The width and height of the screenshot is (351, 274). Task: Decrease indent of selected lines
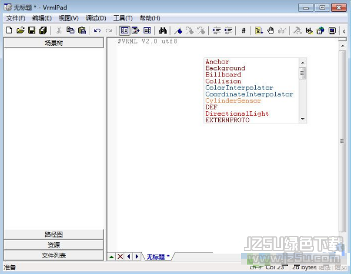click(217, 30)
